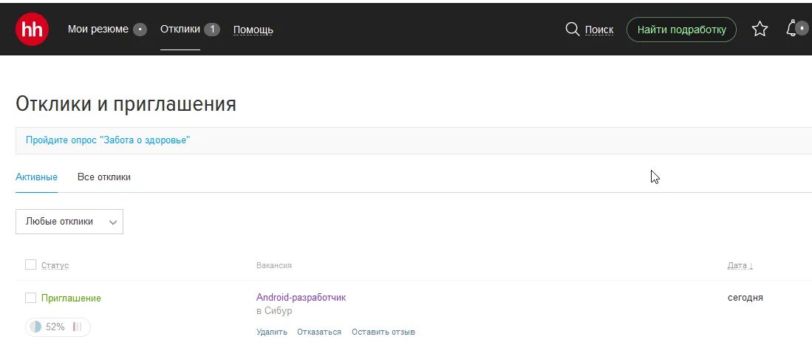Open the hh logo home page

32,30
